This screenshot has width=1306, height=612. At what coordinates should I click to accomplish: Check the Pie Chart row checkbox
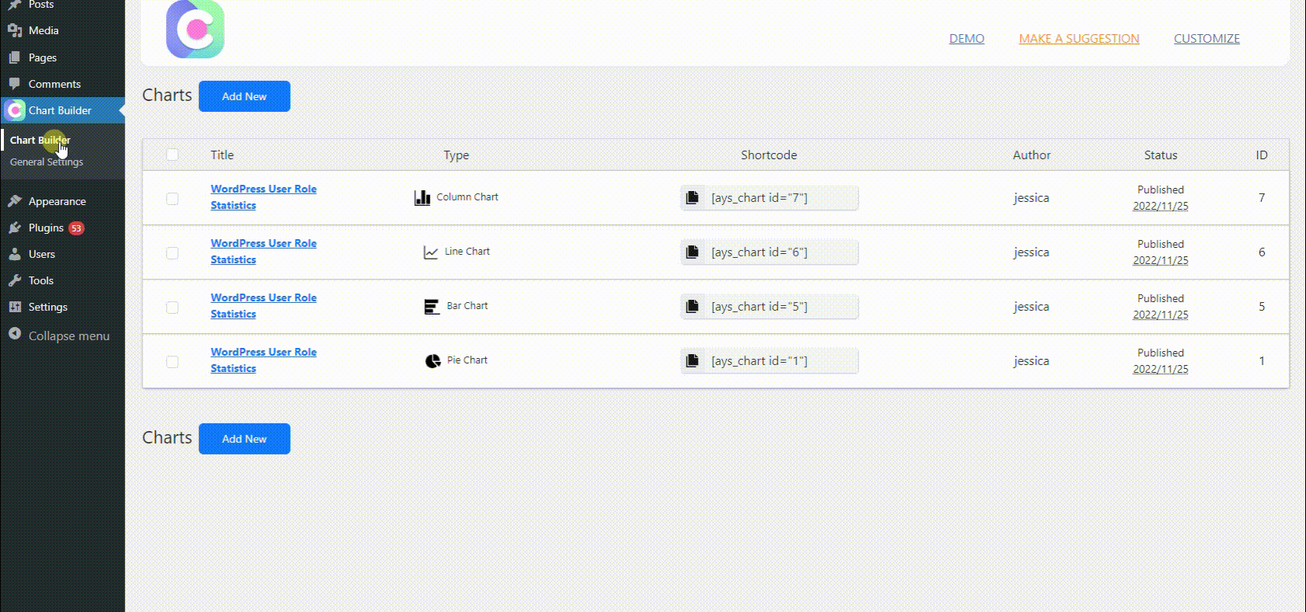click(x=173, y=362)
